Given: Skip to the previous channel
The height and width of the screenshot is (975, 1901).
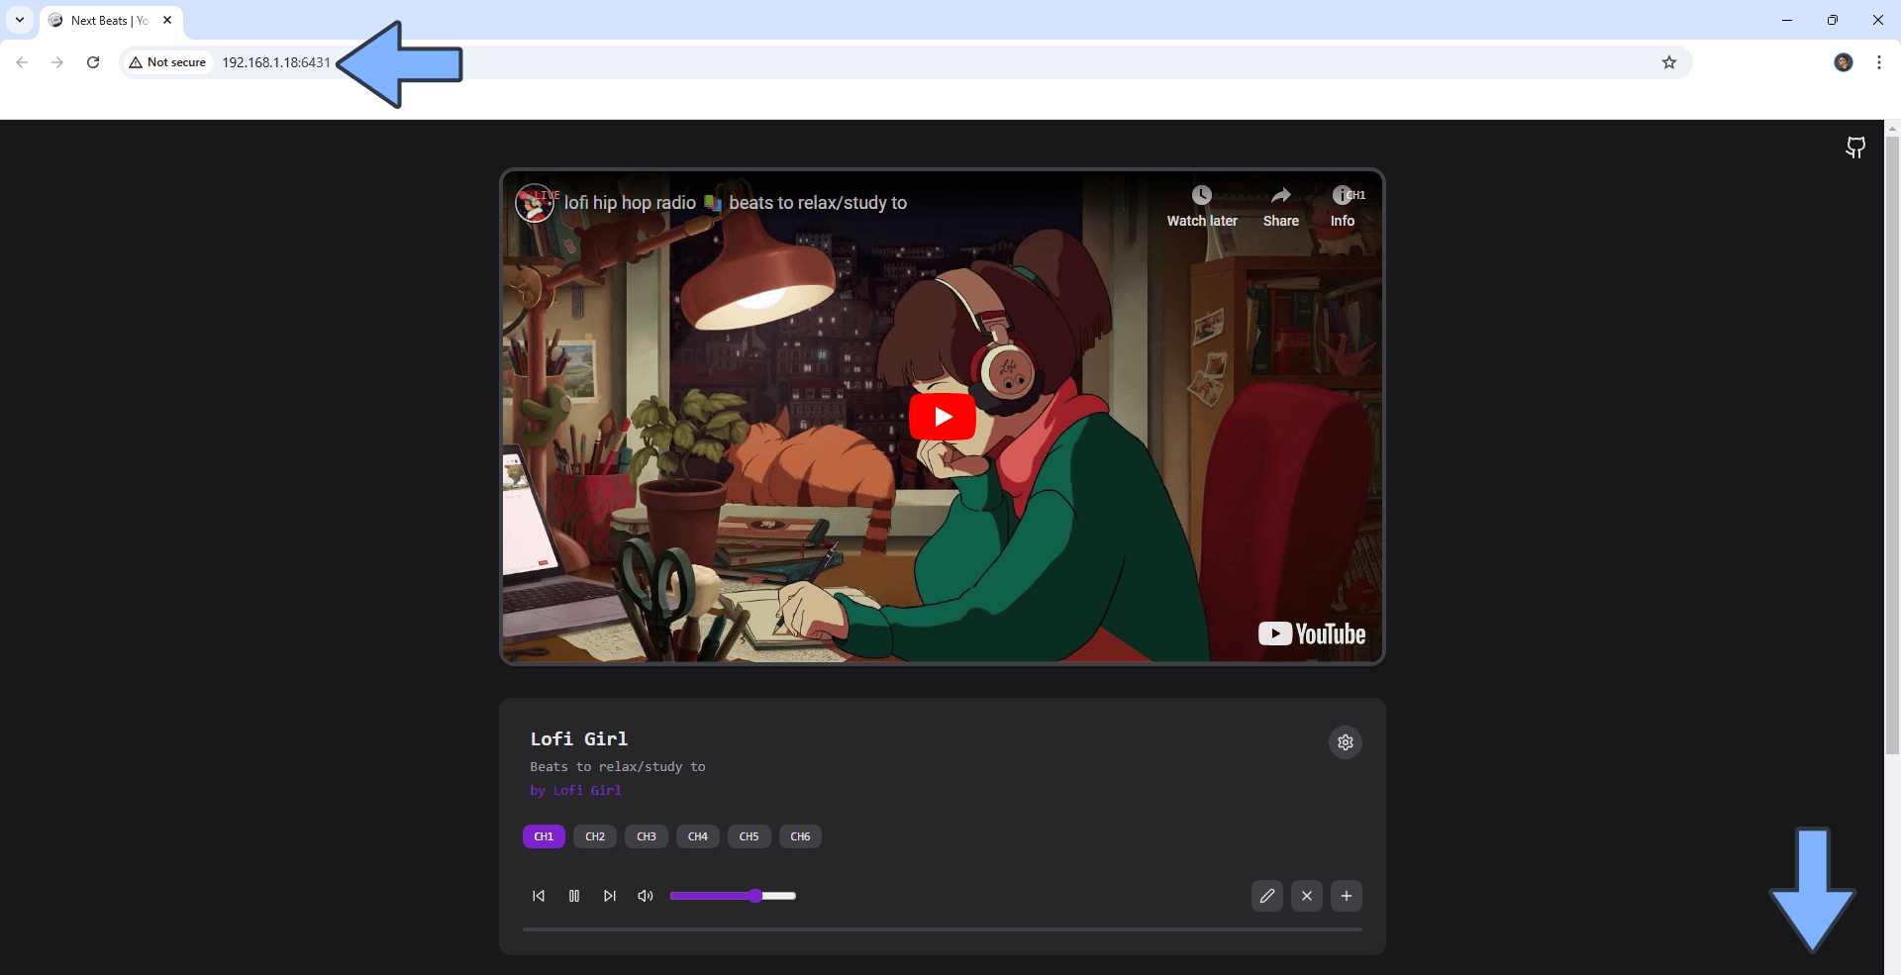Looking at the screenshot, I should tap(539, 896).
